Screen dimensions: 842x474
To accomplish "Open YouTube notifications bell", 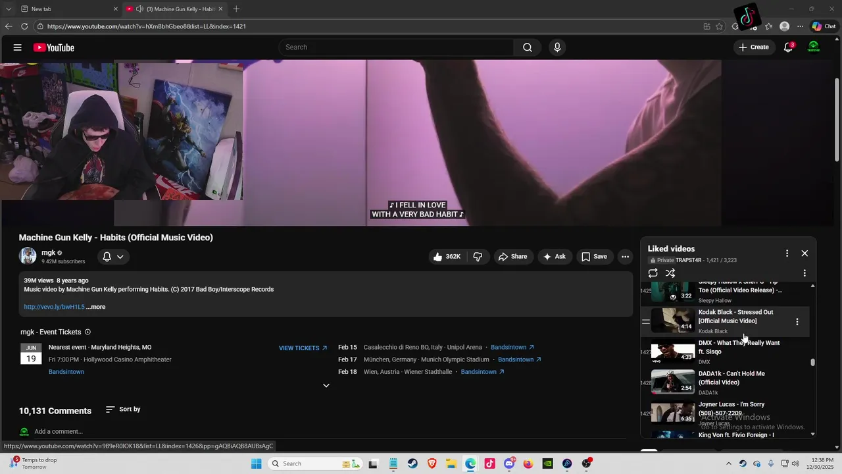I will pos(789,47).
